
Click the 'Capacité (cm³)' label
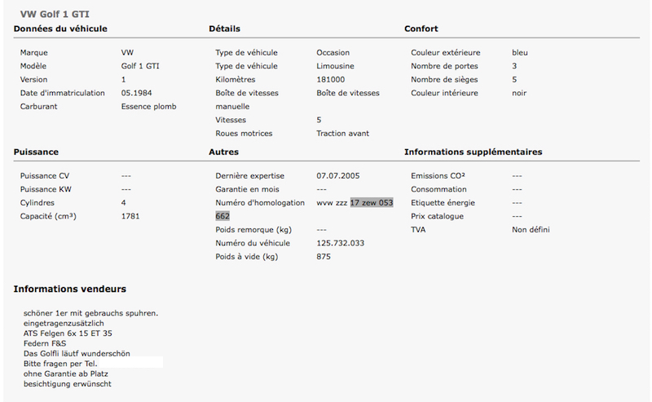[x=48, y=216]
